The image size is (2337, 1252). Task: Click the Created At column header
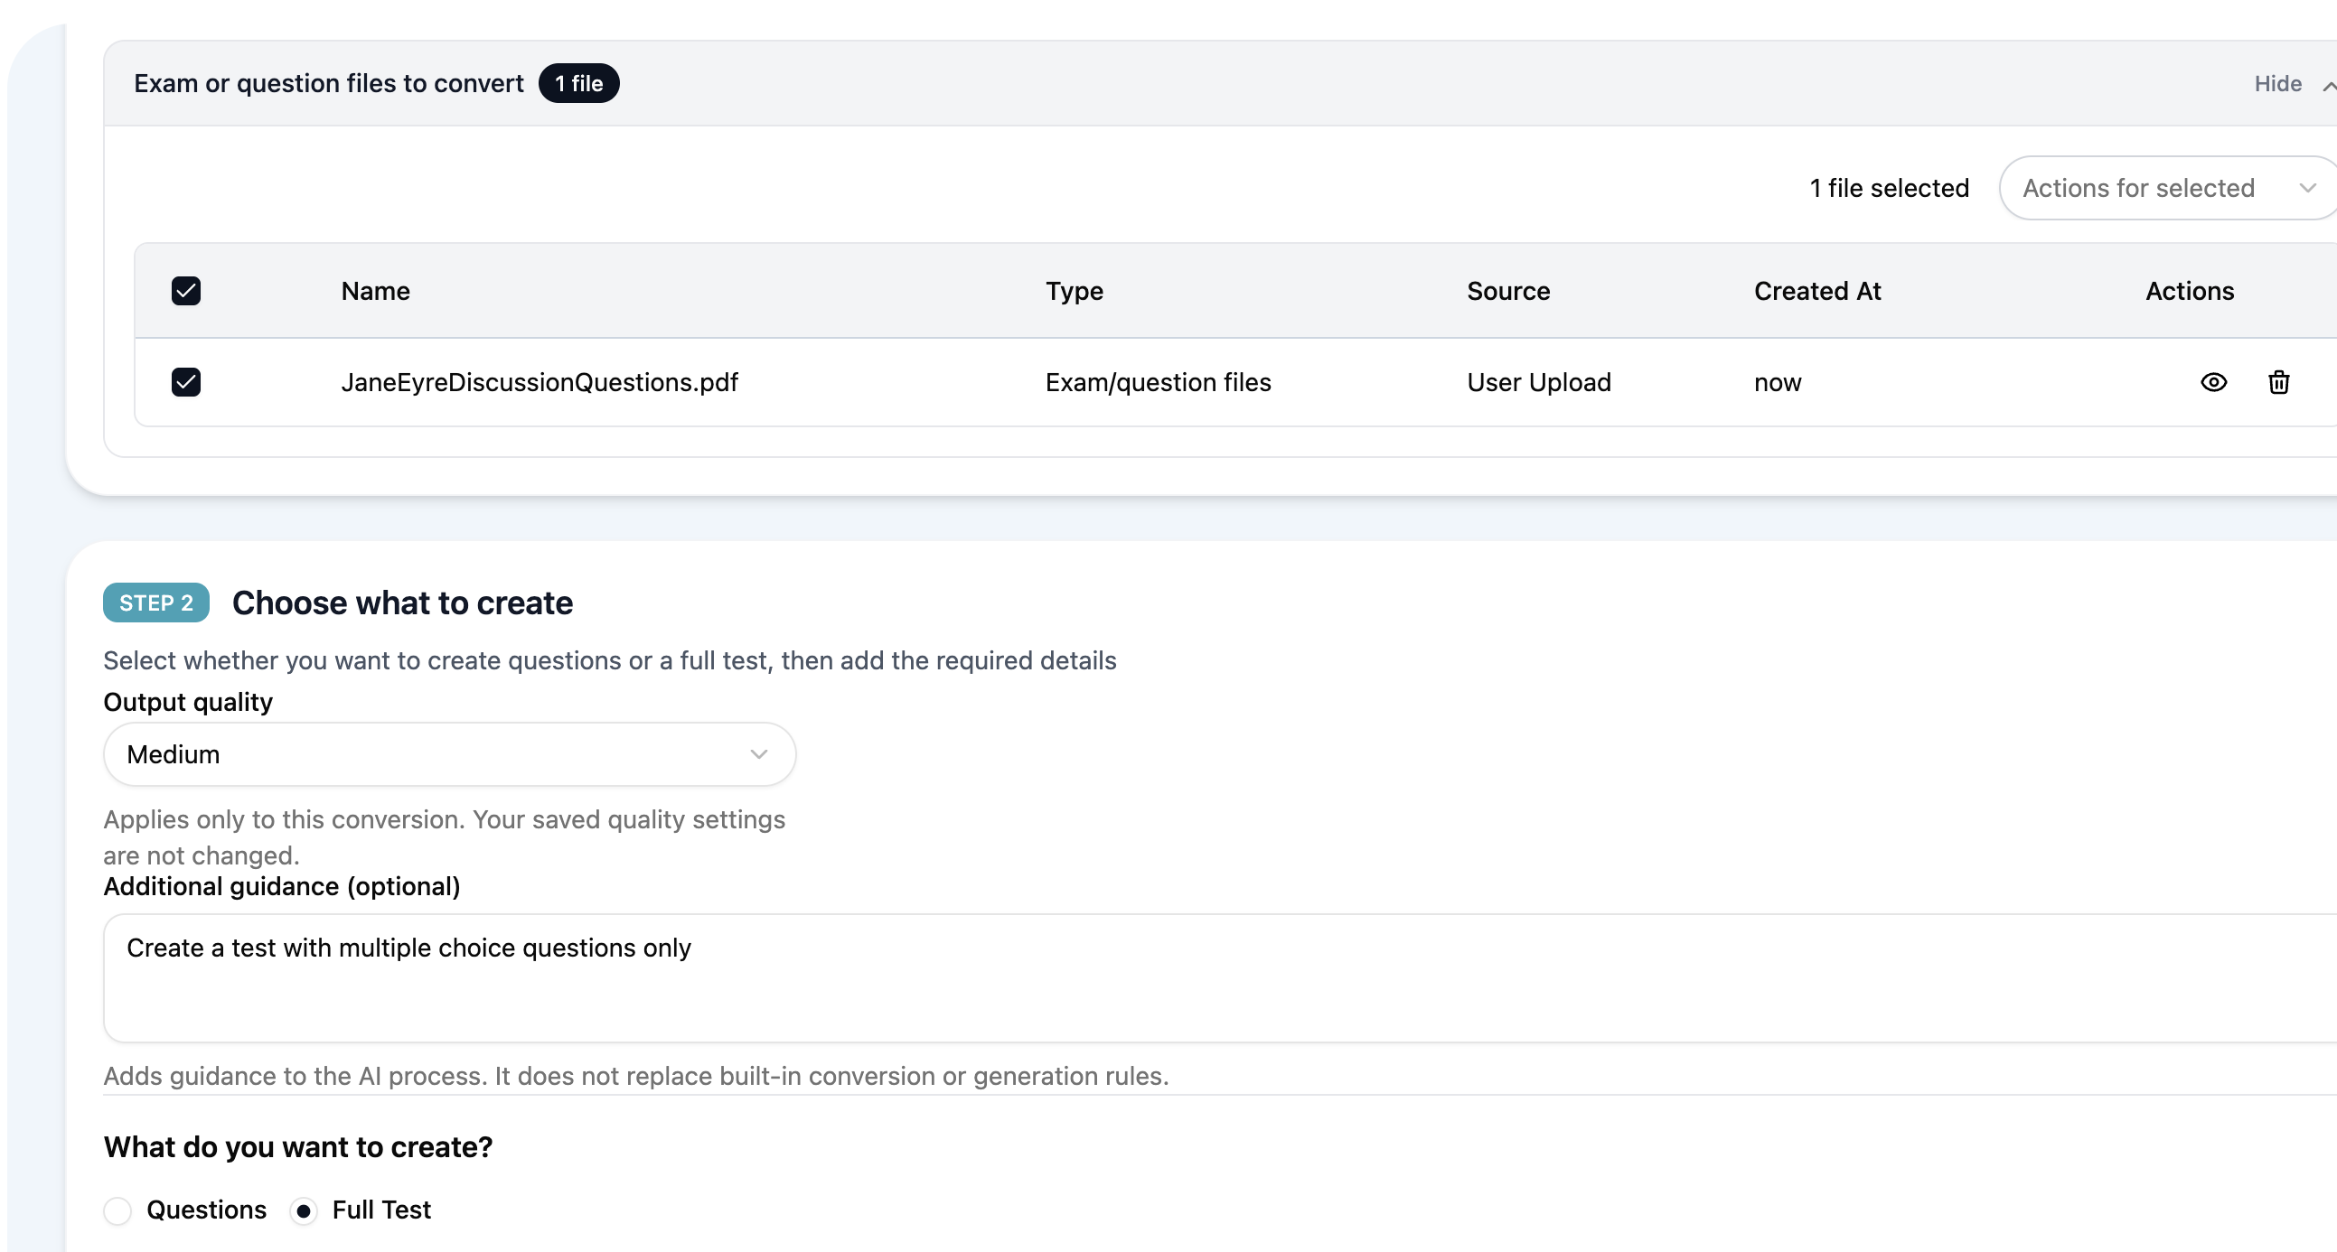[x=1817, y=291]
